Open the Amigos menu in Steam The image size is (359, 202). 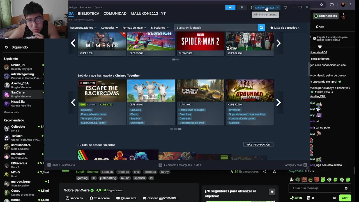point(73,8)
